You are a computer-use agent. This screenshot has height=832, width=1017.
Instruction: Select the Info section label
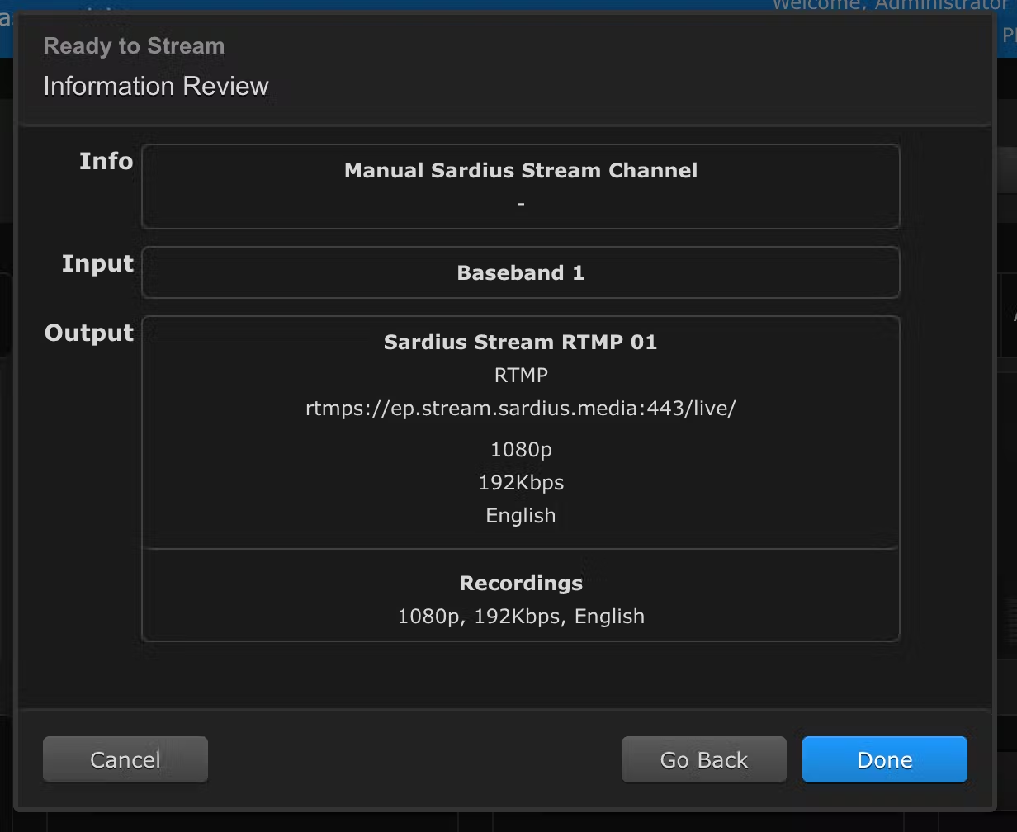106,161
